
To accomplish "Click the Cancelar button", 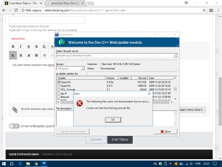I will tap(96, 140).
